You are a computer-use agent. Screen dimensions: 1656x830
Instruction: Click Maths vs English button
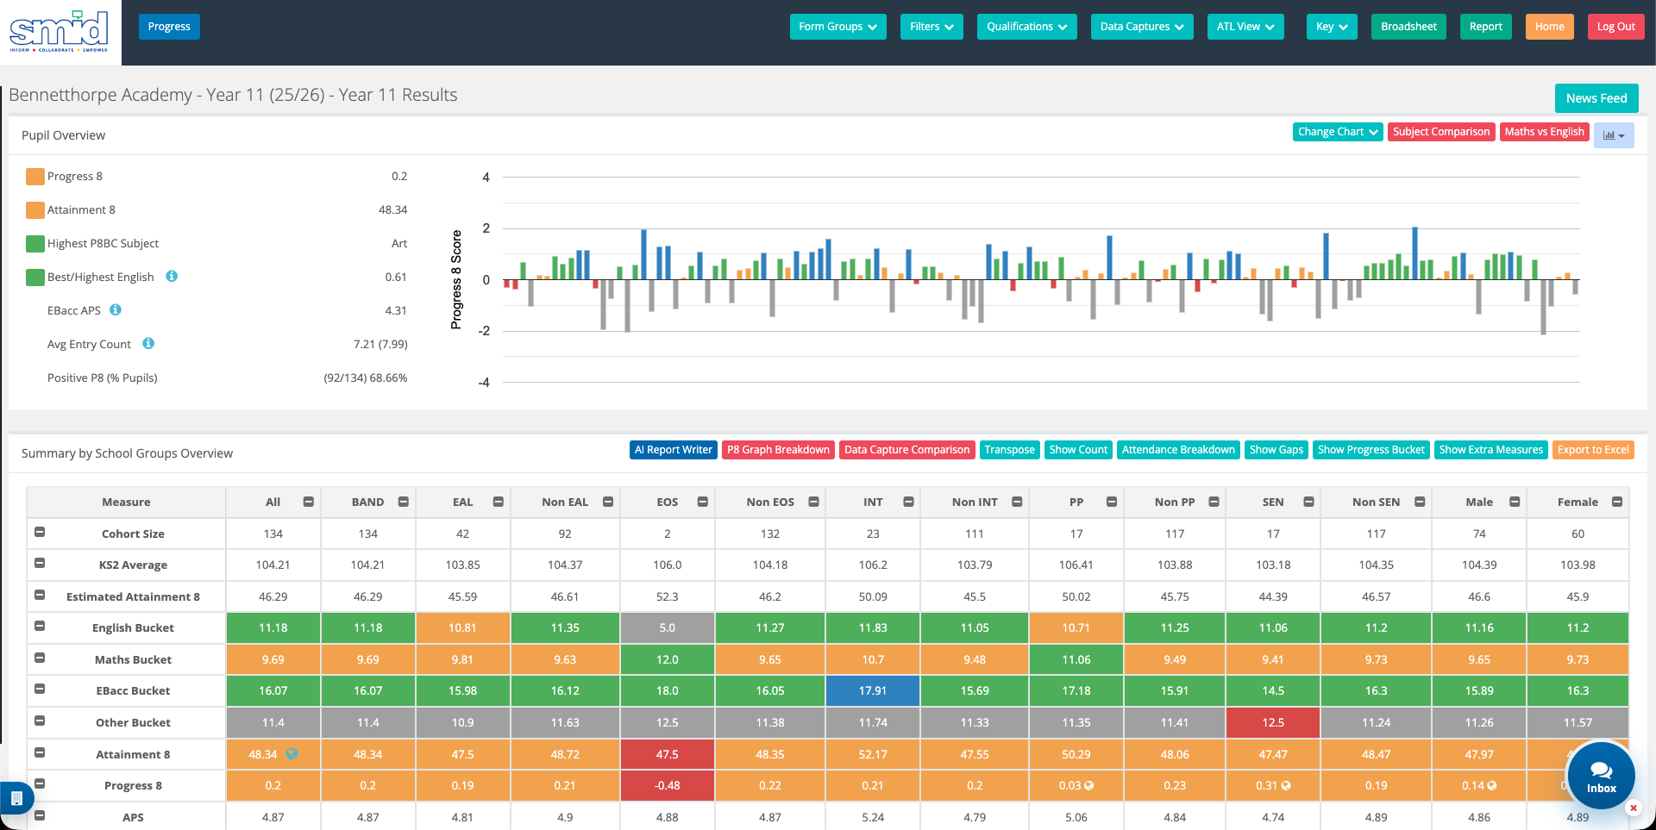1544,132
